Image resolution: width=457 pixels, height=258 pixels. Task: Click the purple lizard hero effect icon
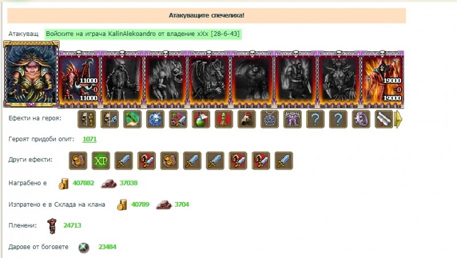[361, 119]
